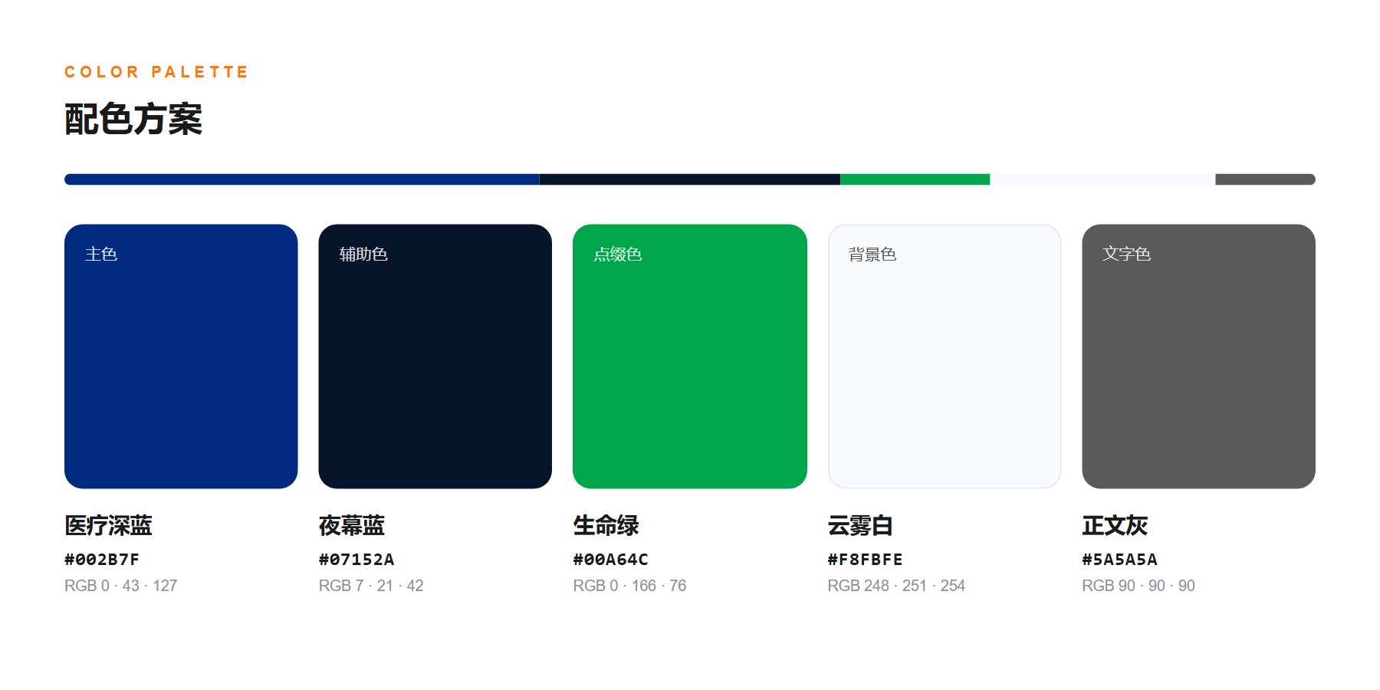This screenshot has height=690, width=1380.
Task: Click the 夜幕蓝 color name
Action: [352, 526]
